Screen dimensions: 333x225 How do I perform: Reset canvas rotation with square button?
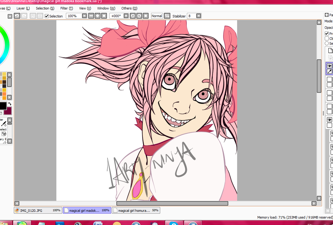coord(146,16)
